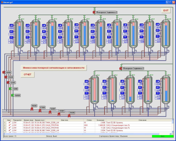The height and width of the screenshot is (141, 176).
Task: Click the green inlet valve above tank E3.5
Action: tap(166, 72)
